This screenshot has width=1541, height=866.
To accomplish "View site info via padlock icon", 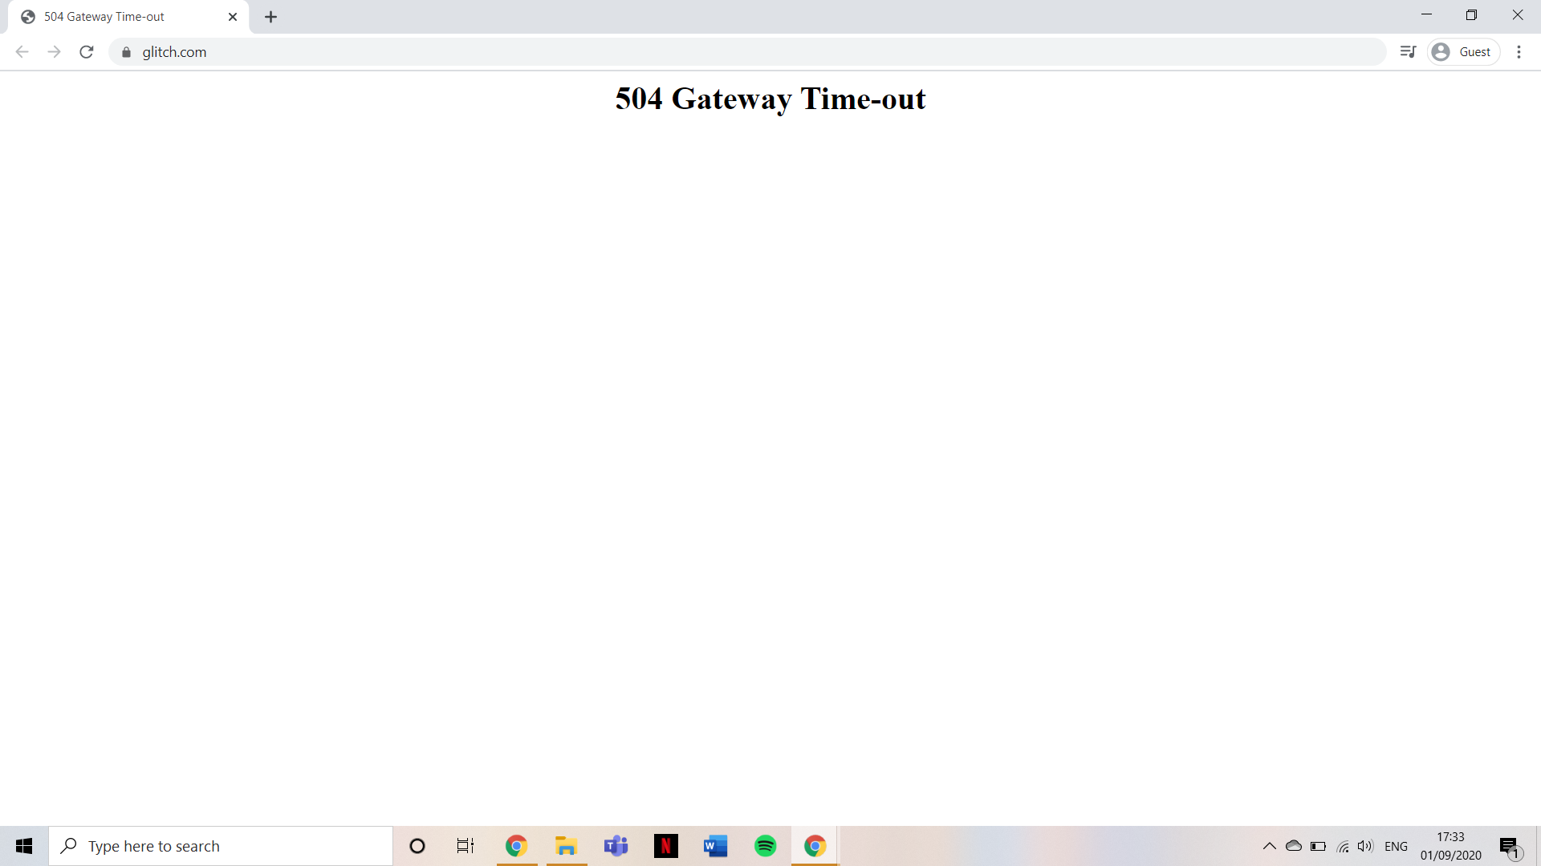I will pos(126,52).
